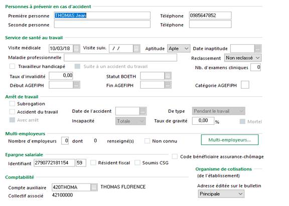Click the Organisme de cotisations heading
The height and width of the screenshot is (206, 289).
click(x=223, y=169)
